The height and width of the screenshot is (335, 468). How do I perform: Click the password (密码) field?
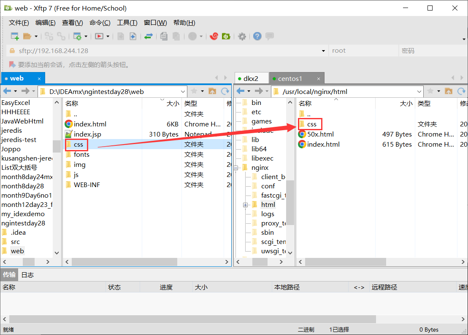pyautogui.click(x=433, y=51)
